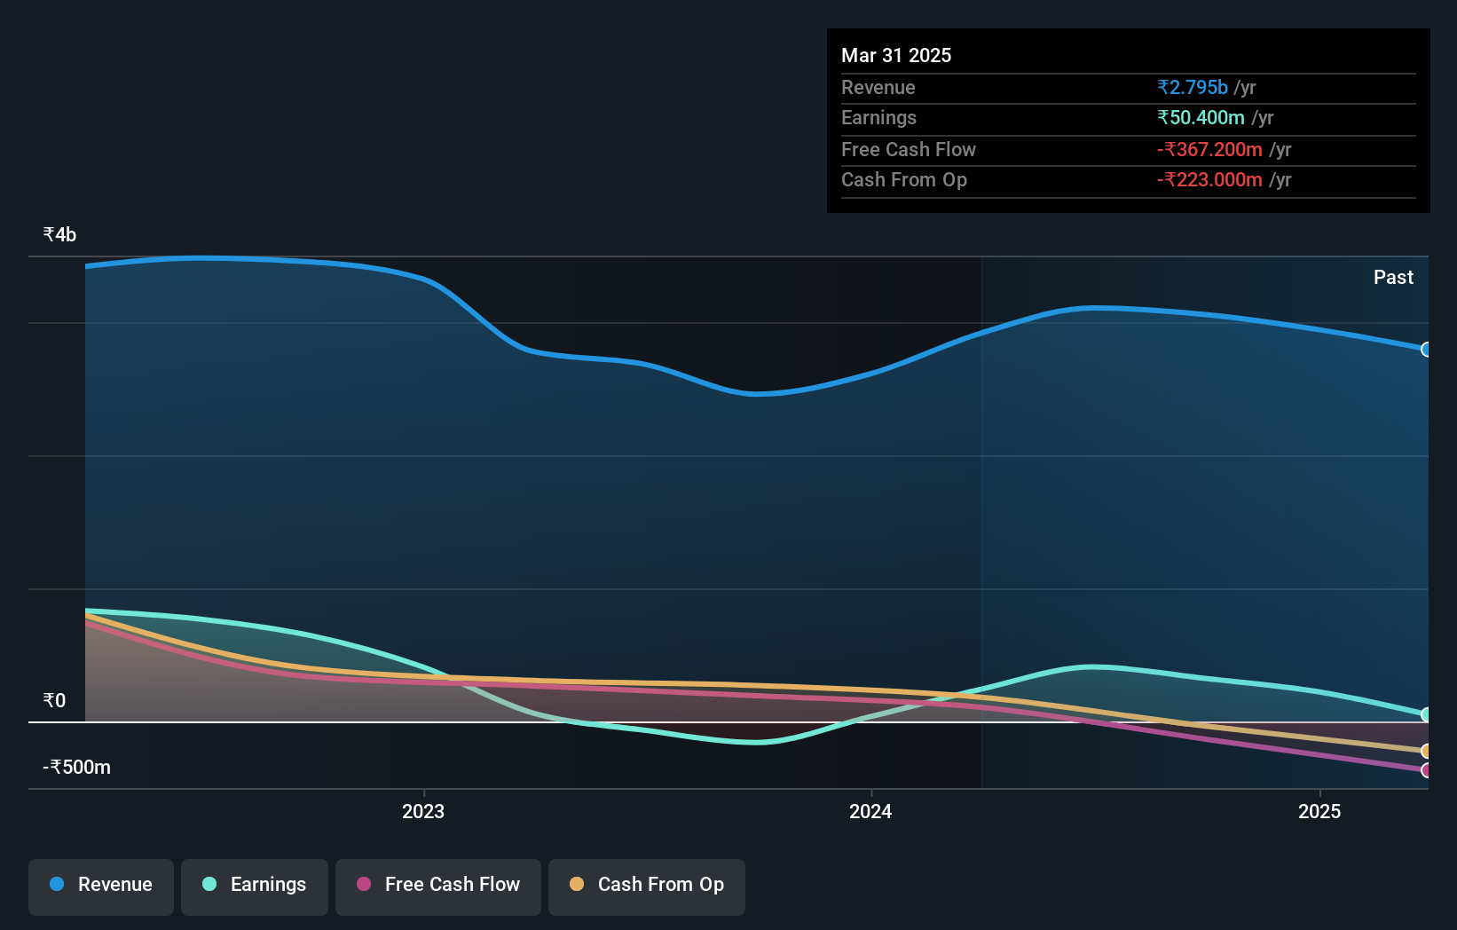The width and height of the screenshot is (1457, 930).
Task: Click the Earnings row label in tooltip
Action: (x=878, y=117)
